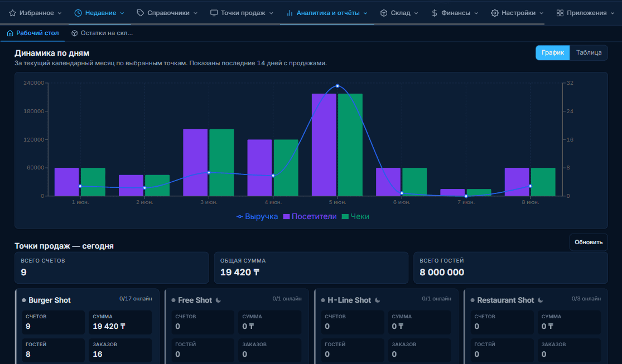Switch to the Остатки на скл... tab
622x364 pixels.
[102, 33]
